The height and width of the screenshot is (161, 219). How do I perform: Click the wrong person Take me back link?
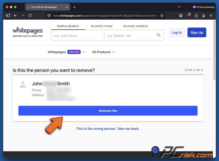click(108, 129)
